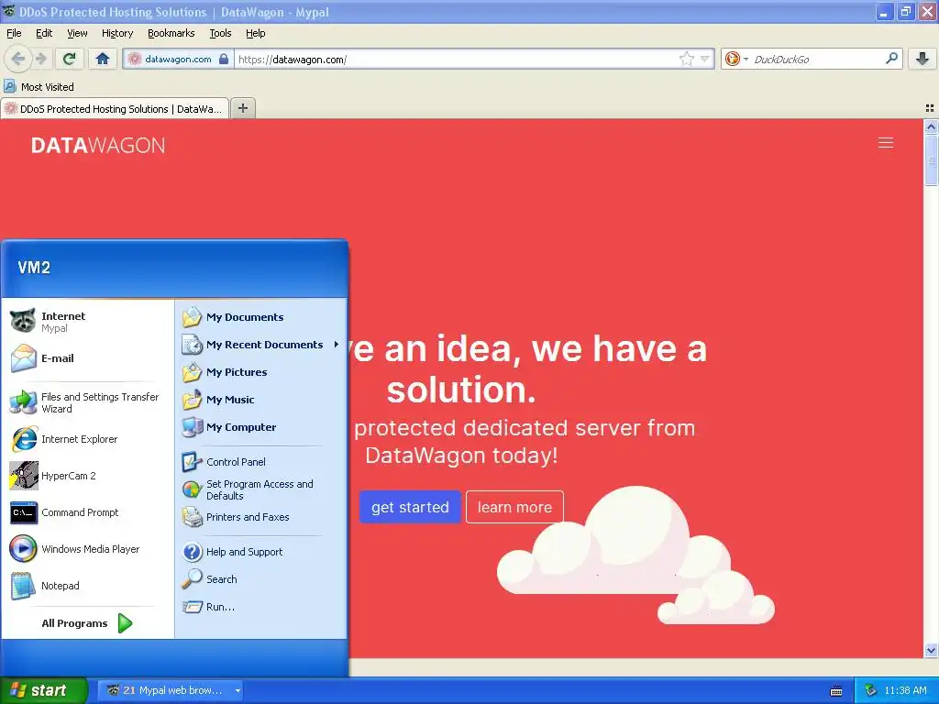The image size is (939, 704).
Task: Click the Windows start button
Action: point(43,690)
